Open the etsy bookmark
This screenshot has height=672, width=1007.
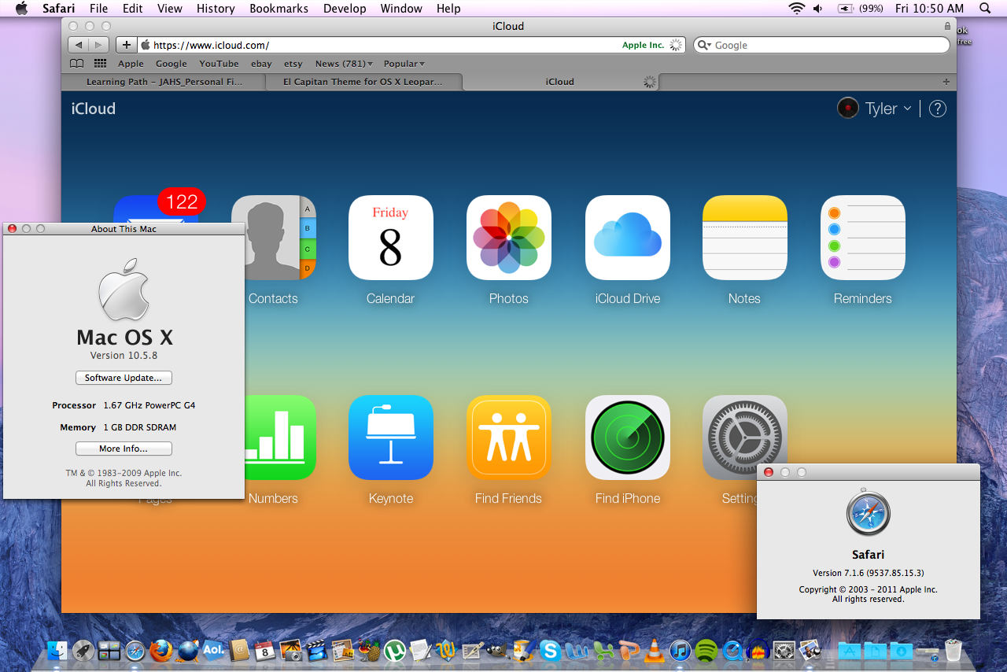click(293, 64)
